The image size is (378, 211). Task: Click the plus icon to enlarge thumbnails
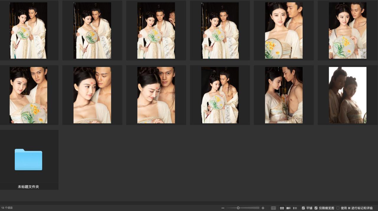coord(263,208)
